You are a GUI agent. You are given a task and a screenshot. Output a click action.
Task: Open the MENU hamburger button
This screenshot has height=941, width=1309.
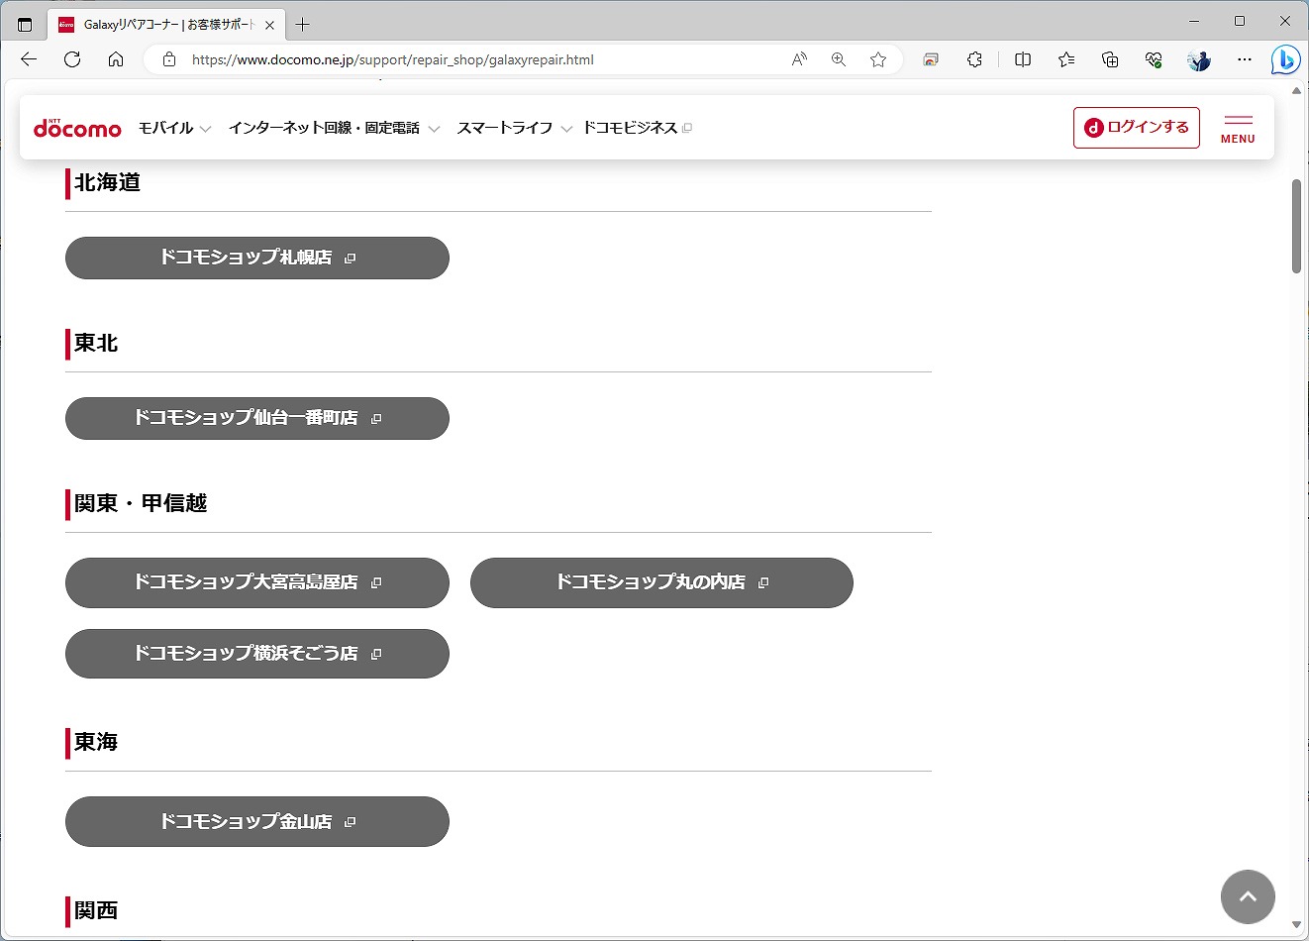[1238, 129]
